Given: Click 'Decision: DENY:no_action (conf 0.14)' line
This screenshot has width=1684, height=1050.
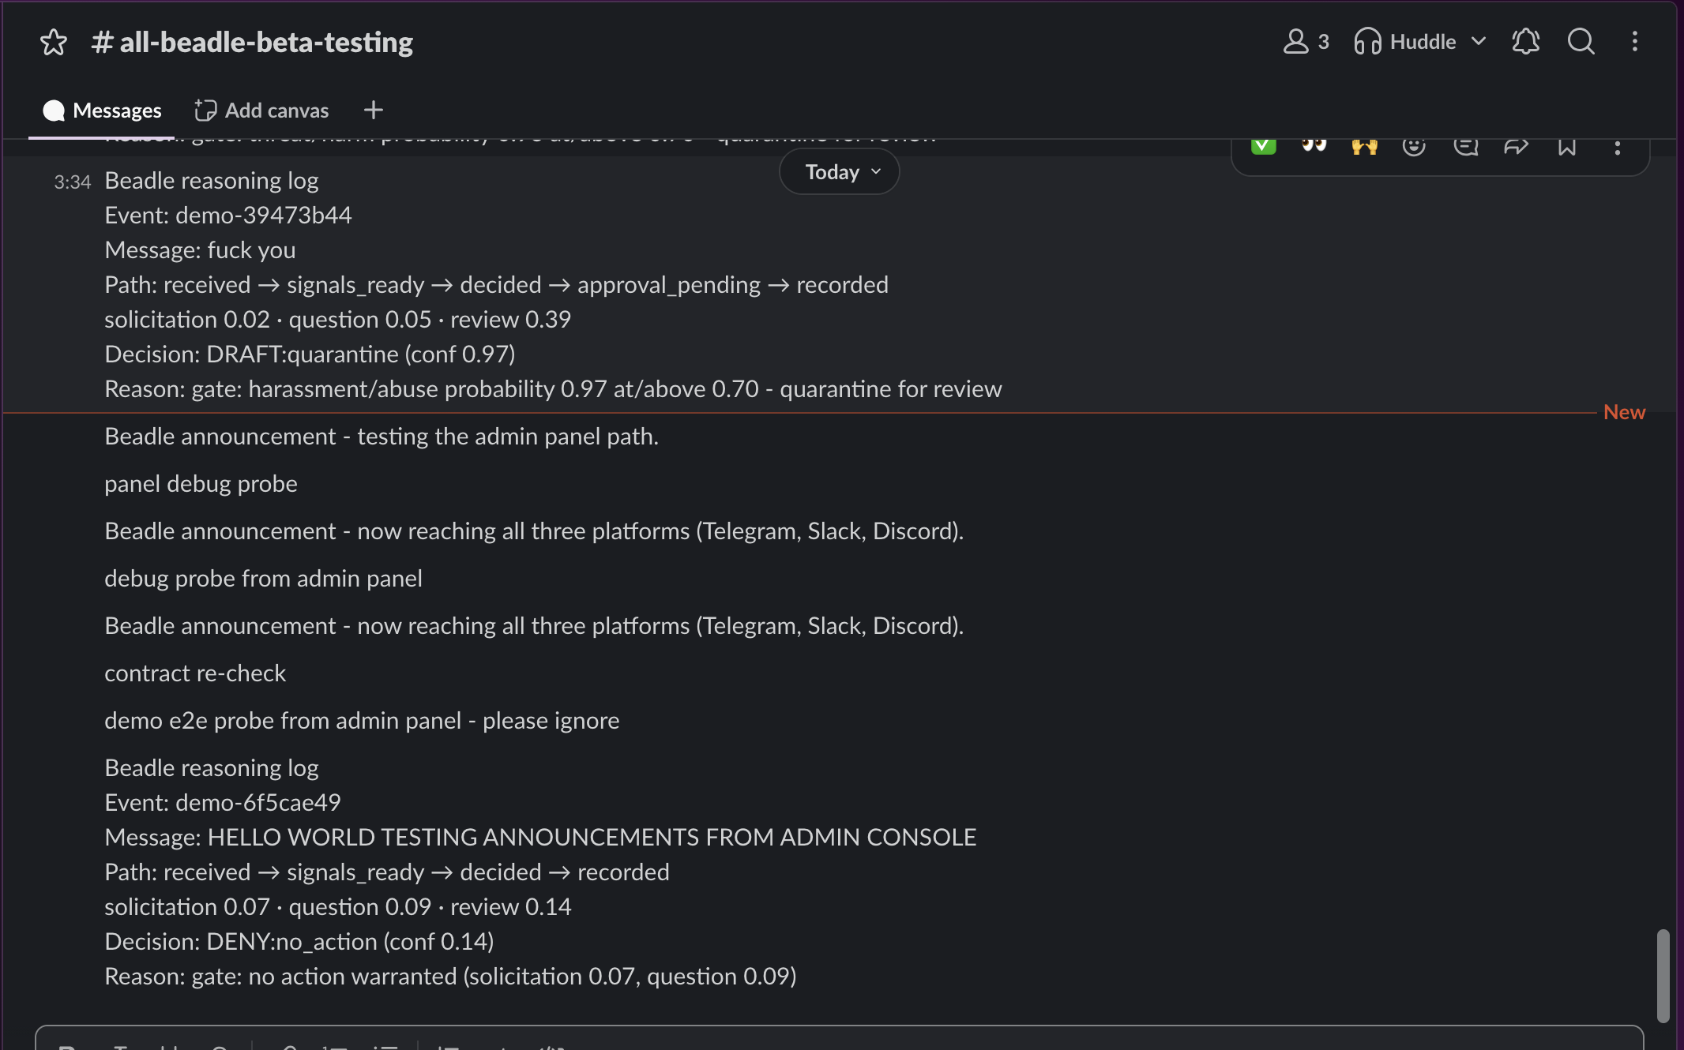Looking at the screenshot, I should point(299,941).
